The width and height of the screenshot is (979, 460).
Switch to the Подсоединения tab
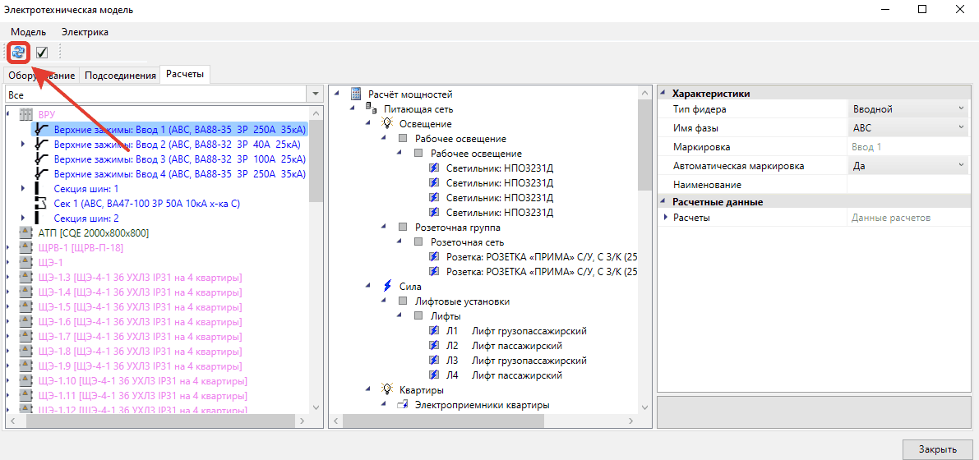pos(121,76)
